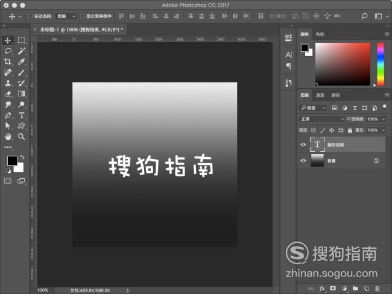392x294 pixels.
Task: Create a new layer group
Action: pyautogui.click(x=355, y=289)
